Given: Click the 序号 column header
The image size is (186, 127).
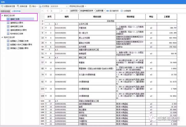Looking at the screenshot, I should click(50, 17).
